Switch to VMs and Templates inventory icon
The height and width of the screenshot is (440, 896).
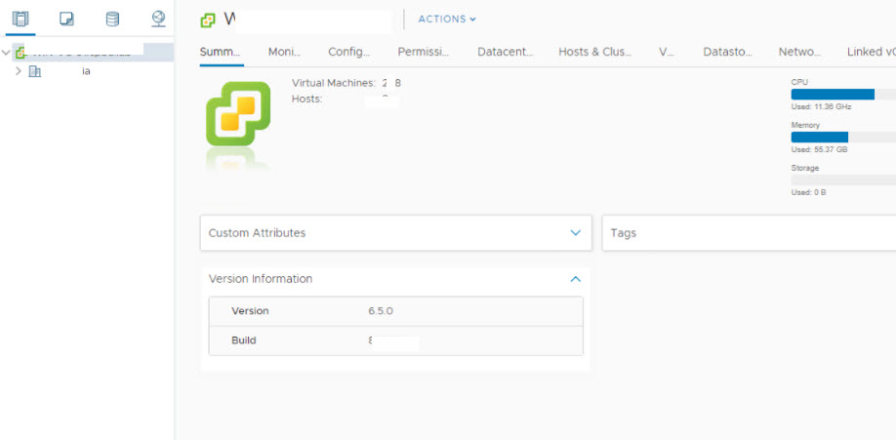66,19
